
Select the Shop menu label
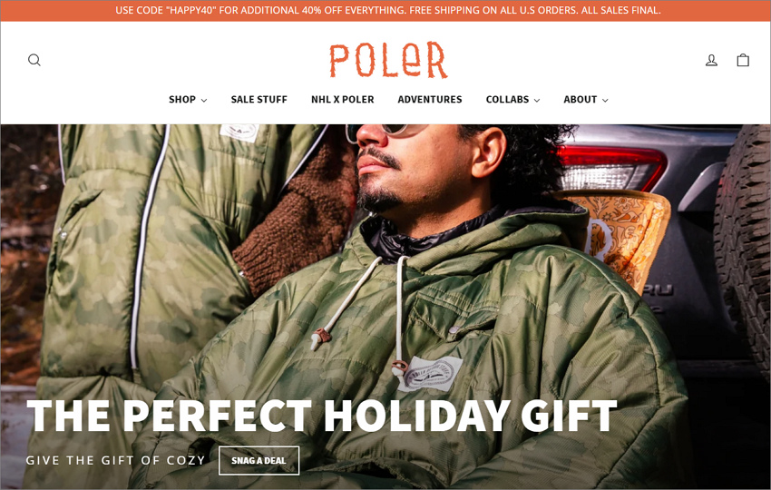click(x=182, y=100)
